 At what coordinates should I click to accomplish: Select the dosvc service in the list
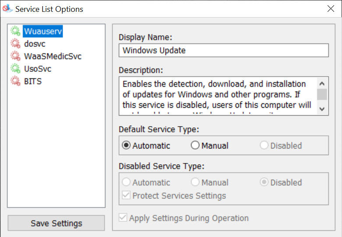[35, 44]
